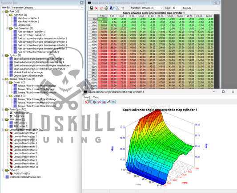Click the red X icon in graph window toolbar
Screen dimensions: 237x193
pos(86,102)
